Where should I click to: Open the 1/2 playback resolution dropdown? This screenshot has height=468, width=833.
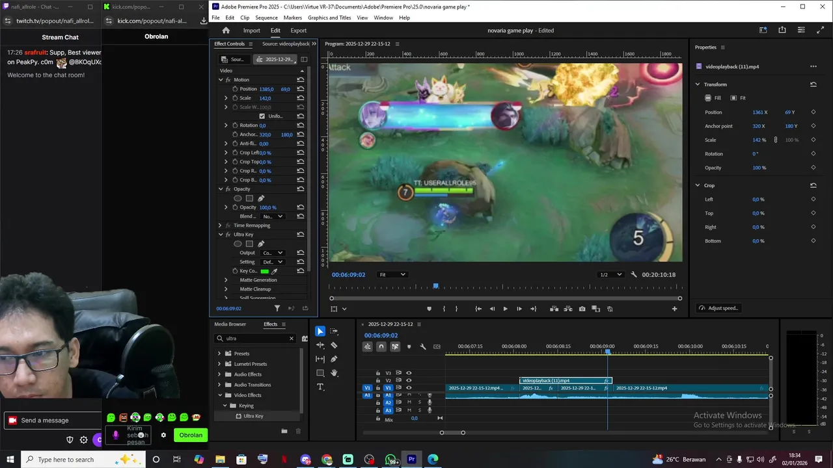[610, 274]
